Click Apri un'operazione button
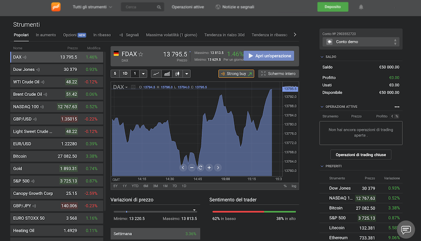 click(x=269, y=56)
